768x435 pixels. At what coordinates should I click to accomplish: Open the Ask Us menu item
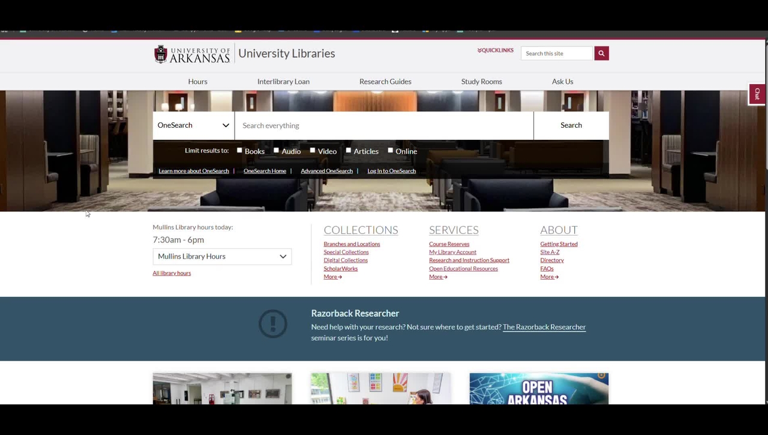click(x=563, y=82)
